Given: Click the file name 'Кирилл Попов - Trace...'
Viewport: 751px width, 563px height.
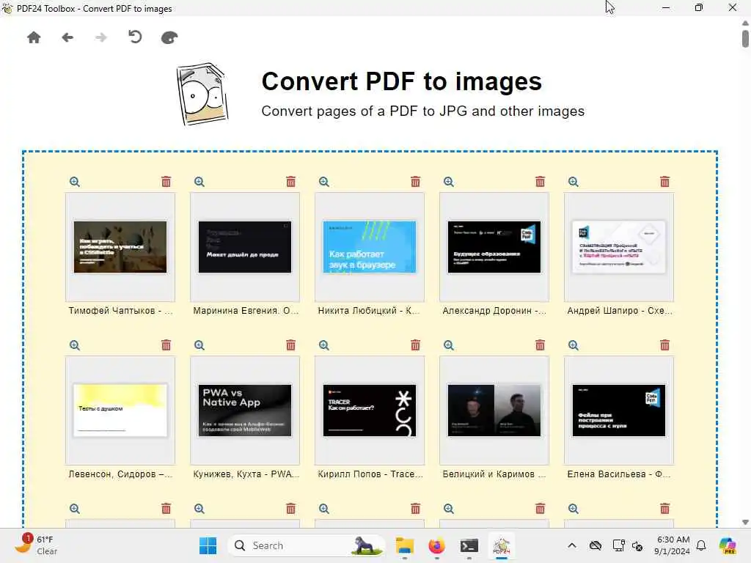Looking at the screenshot, I should pos(370,474).
